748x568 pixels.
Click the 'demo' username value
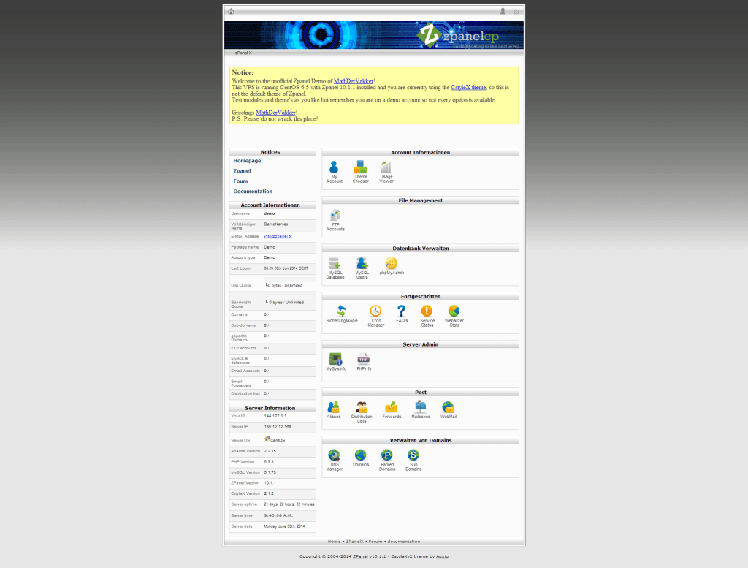(270, 214)
